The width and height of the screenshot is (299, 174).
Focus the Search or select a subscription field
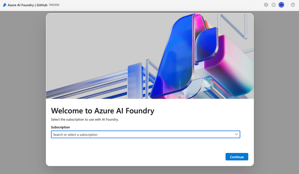tap(146, 134)
